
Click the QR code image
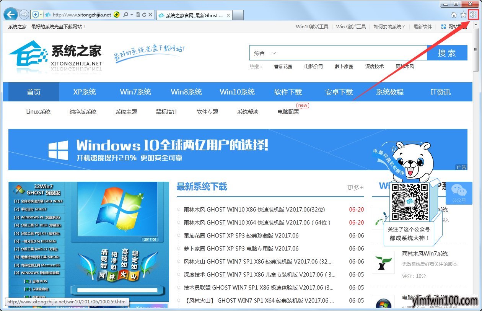409,202
